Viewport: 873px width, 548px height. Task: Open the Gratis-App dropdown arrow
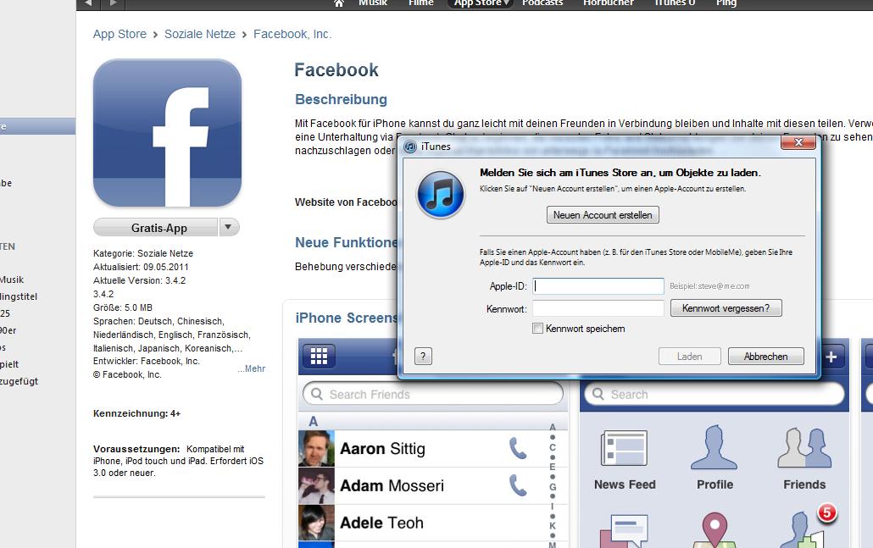(x=229, y=227)
